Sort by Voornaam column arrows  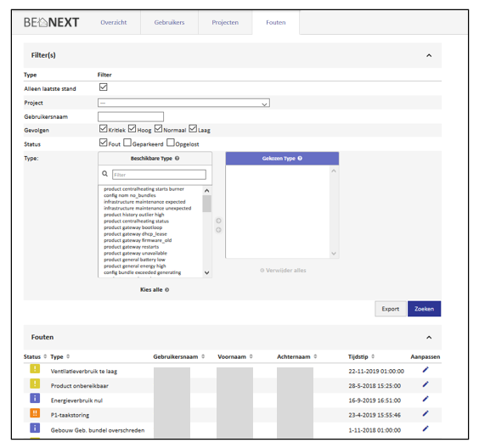click(251, 356)
